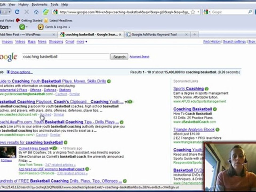This screenshot has width=256, height=192.
Task: Open Latest Headlines feed bookmark
Action: click(x=59, y=21)
